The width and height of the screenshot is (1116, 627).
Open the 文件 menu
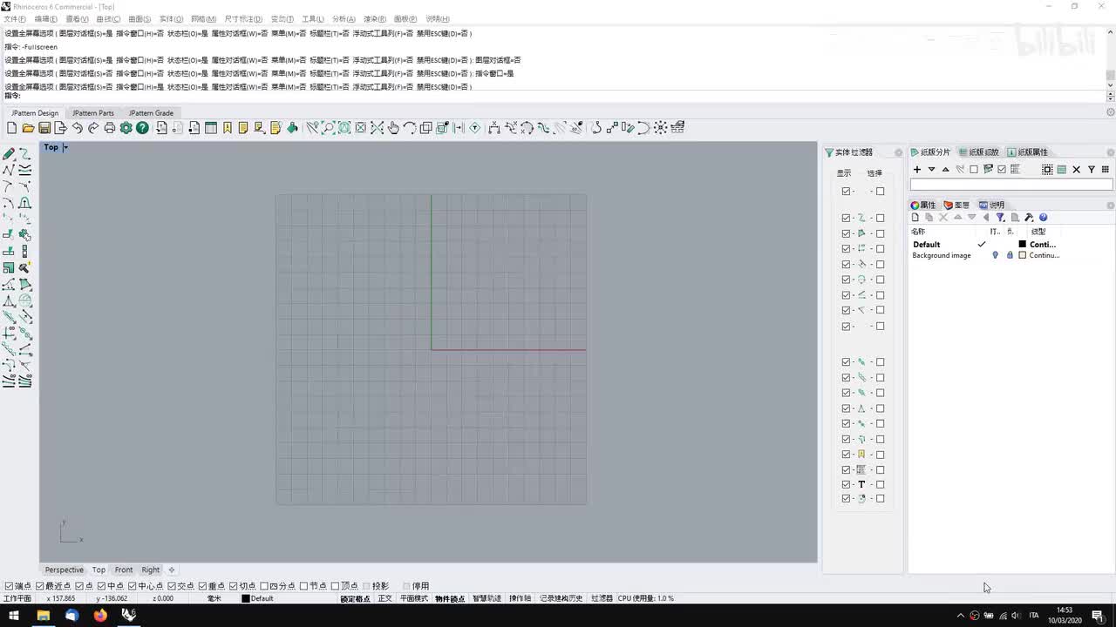pyautogui.click(x=15, y=18)
